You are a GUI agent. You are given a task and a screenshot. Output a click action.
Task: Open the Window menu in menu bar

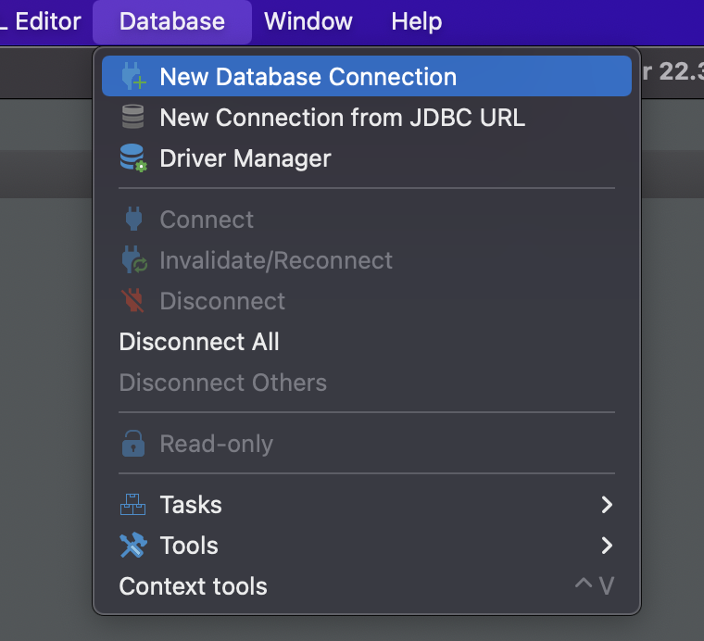(308, 21)
